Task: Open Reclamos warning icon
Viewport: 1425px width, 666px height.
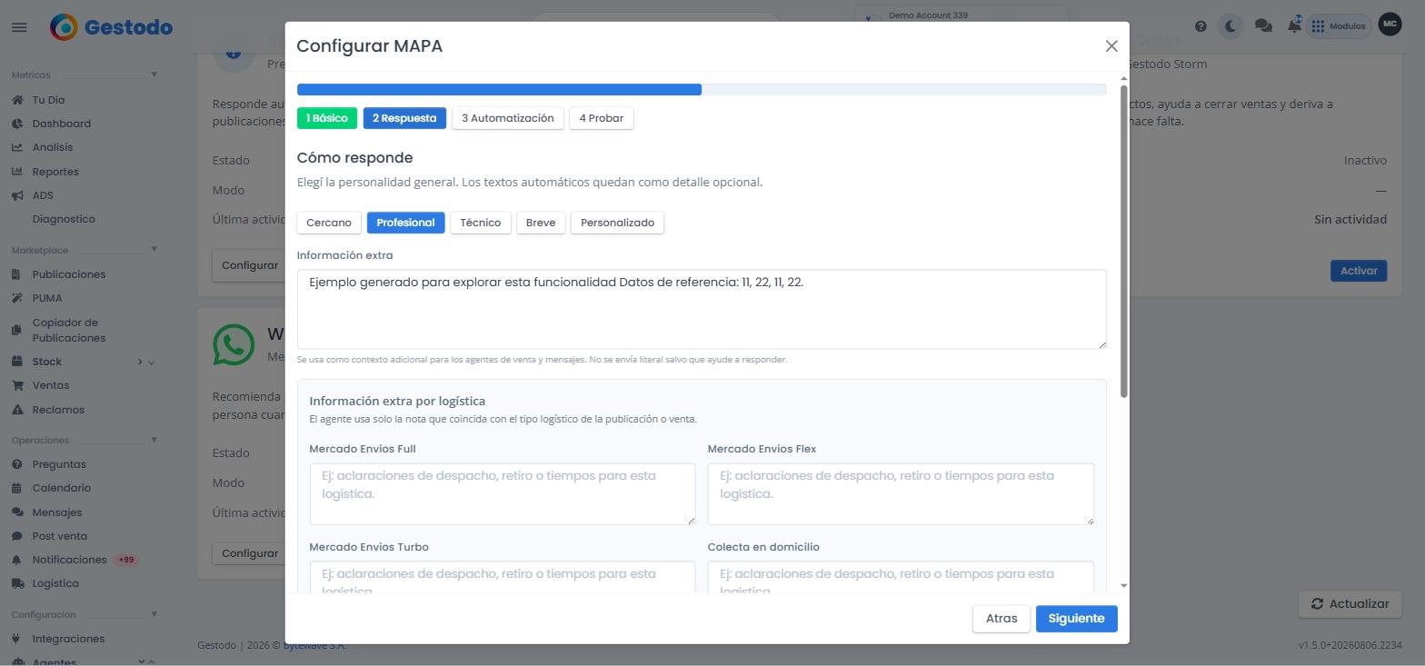Action: (x=17, y=410)
